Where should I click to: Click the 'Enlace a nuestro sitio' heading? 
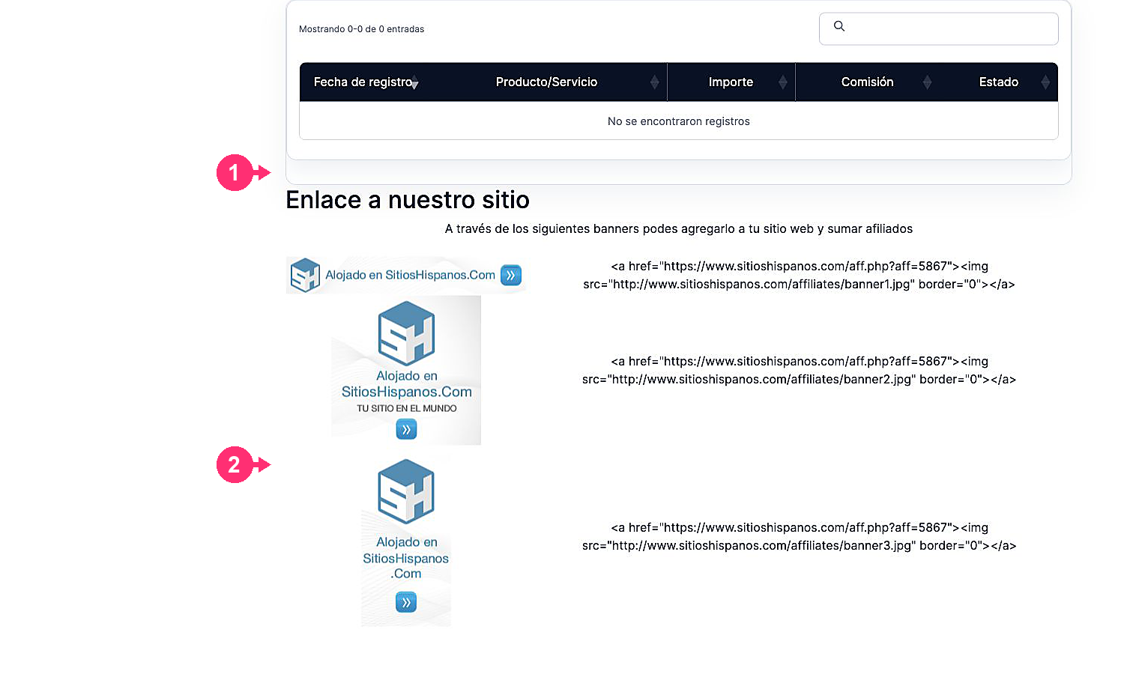click(x=408, y=200)
